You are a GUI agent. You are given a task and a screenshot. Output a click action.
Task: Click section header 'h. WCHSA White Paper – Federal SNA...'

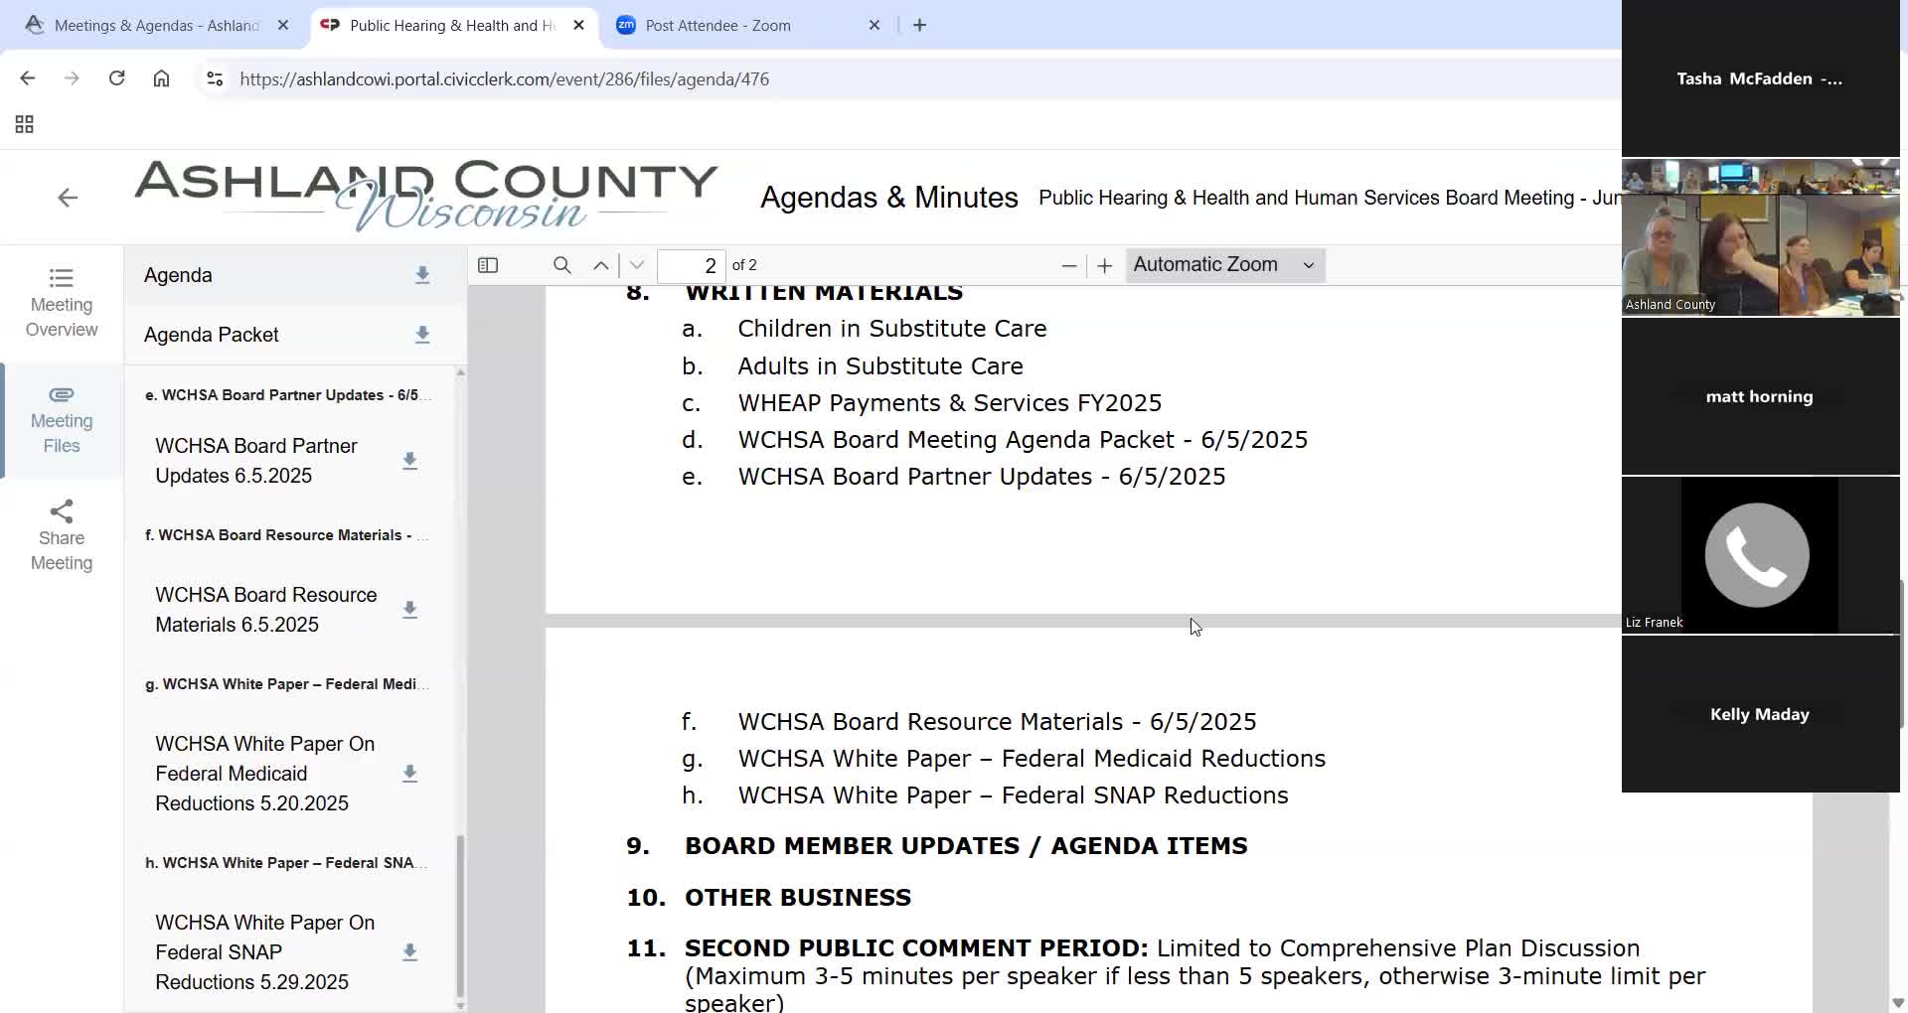[x=286, y=863]
